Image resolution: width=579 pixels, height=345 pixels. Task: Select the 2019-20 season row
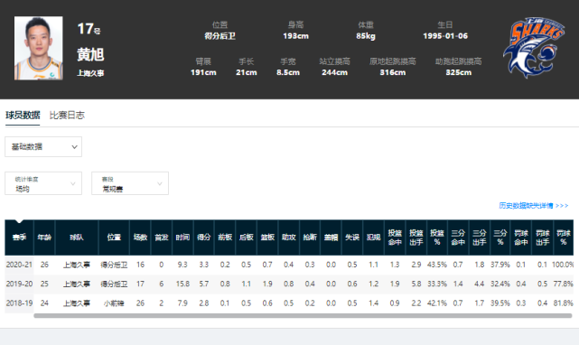[289, 284]
